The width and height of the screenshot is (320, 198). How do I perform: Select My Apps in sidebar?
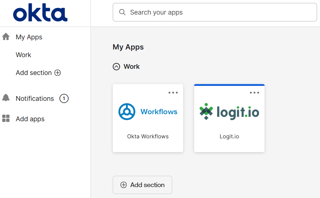[29, 37]
